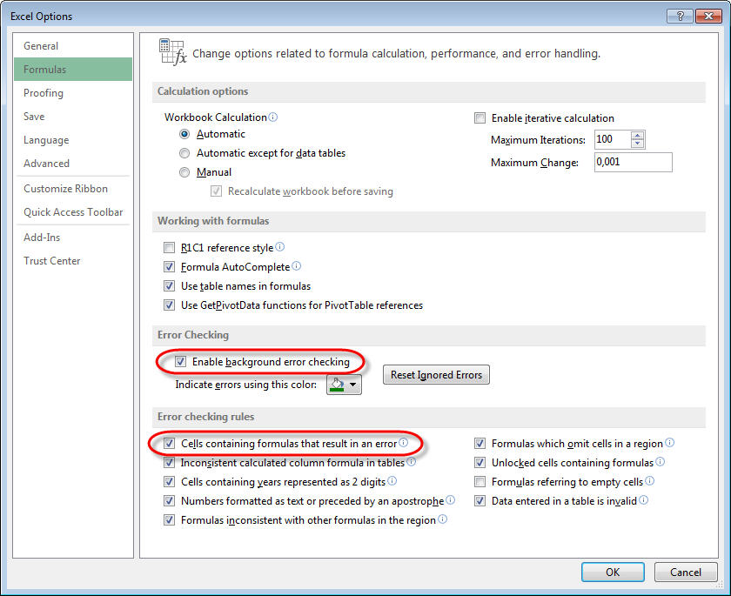Toggle Numbers formatted as text checkbox
This screenshot has height=596, width=731.
click(169, 501)
